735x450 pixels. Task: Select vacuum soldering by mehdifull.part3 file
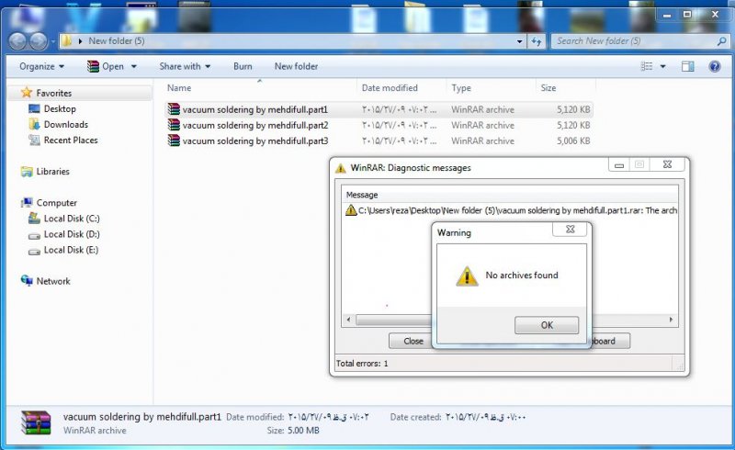(x=255, y=141)
